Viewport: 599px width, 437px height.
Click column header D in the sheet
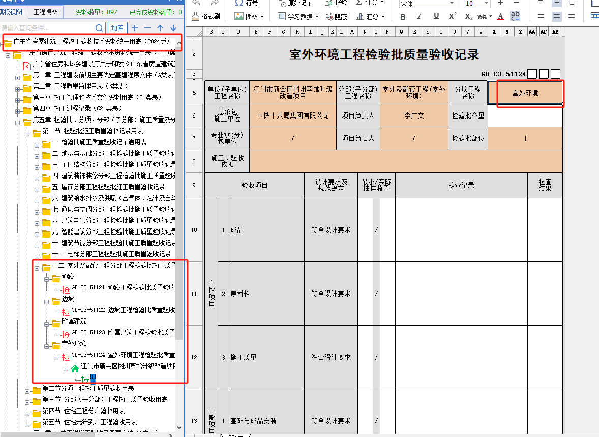239,32
